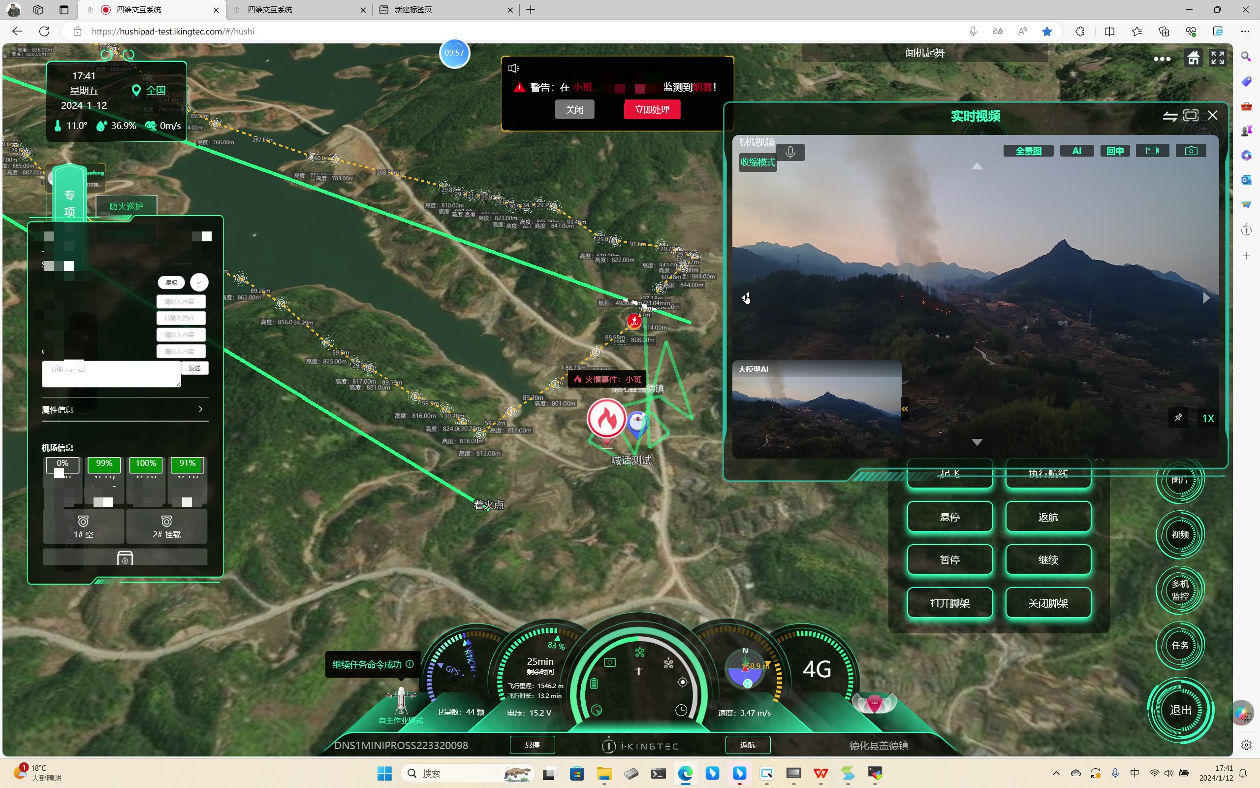Click the snapshot camera icon in live video
Screen dimensions: 1260x788
click(1191, 151)
